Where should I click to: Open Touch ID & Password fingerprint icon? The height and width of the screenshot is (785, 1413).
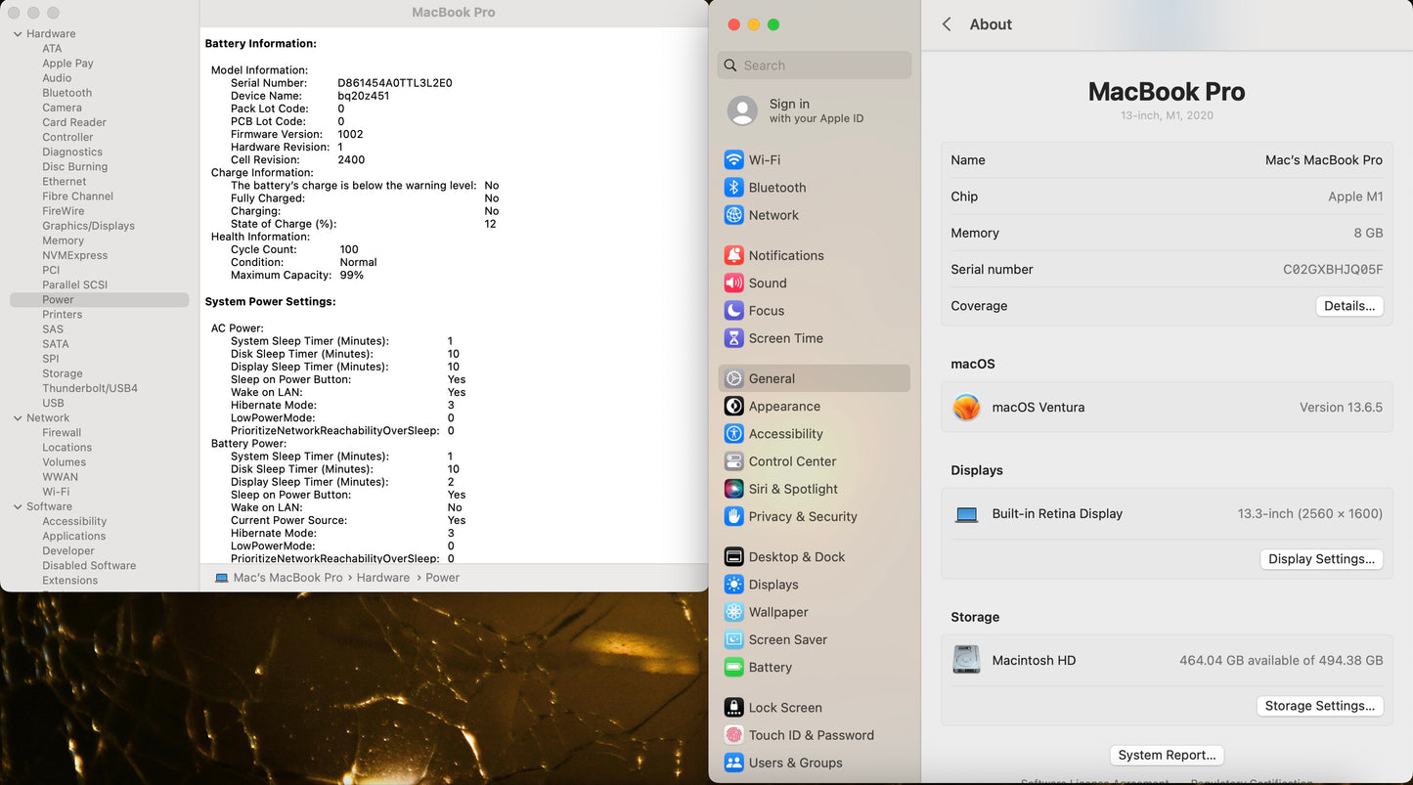[x=733, y=735]
